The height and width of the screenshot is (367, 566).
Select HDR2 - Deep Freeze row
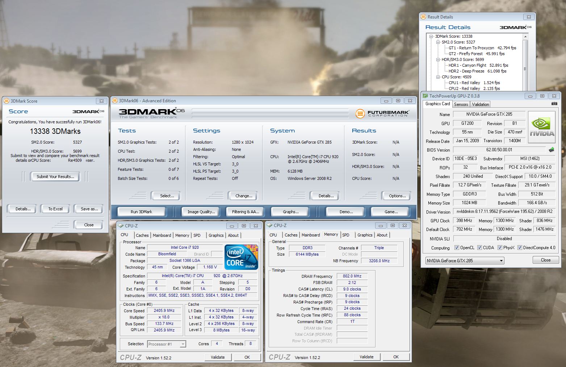pos(477,71)
